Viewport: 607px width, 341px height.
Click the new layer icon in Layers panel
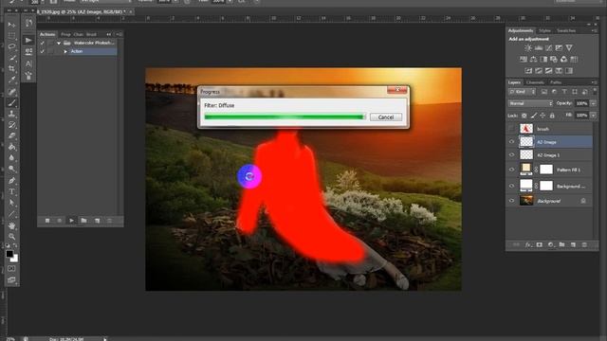coord(573,244)
